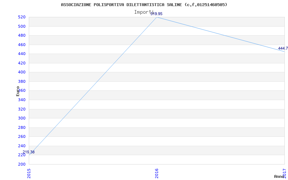The width and height of the screenshot is (288, 180).
Task: Click the 480 y-axis tick label
Action: [x=22, y=36]
